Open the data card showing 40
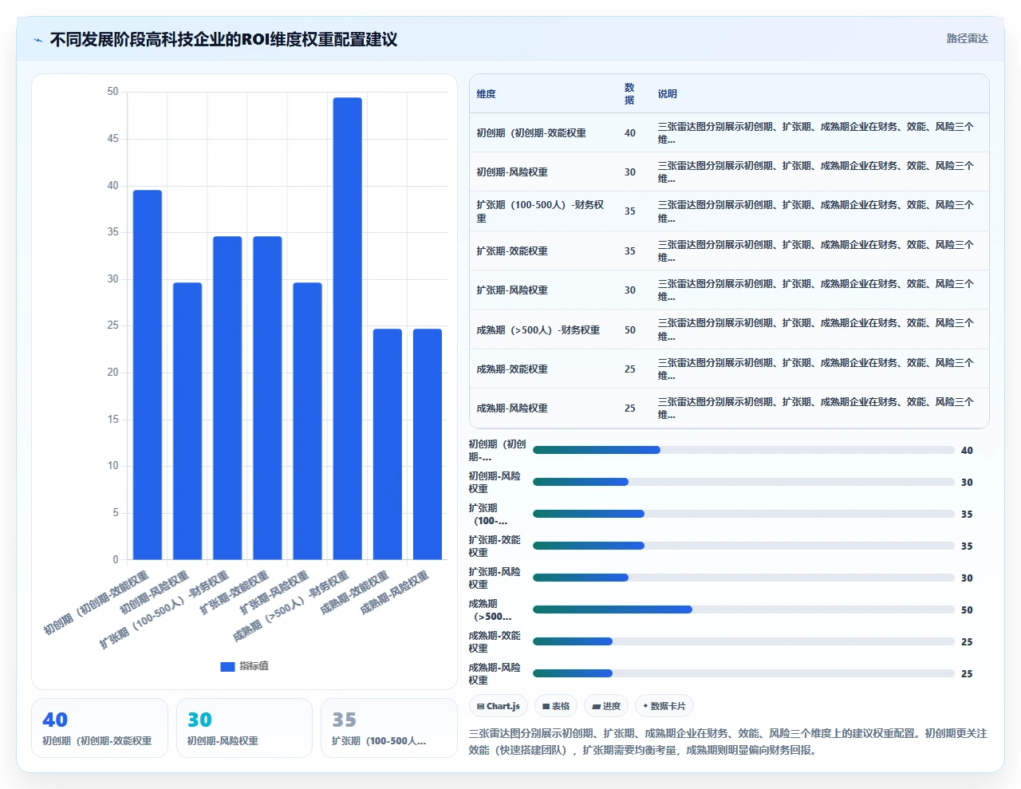Screen dimensions: 1021x789 coord(100,728)
